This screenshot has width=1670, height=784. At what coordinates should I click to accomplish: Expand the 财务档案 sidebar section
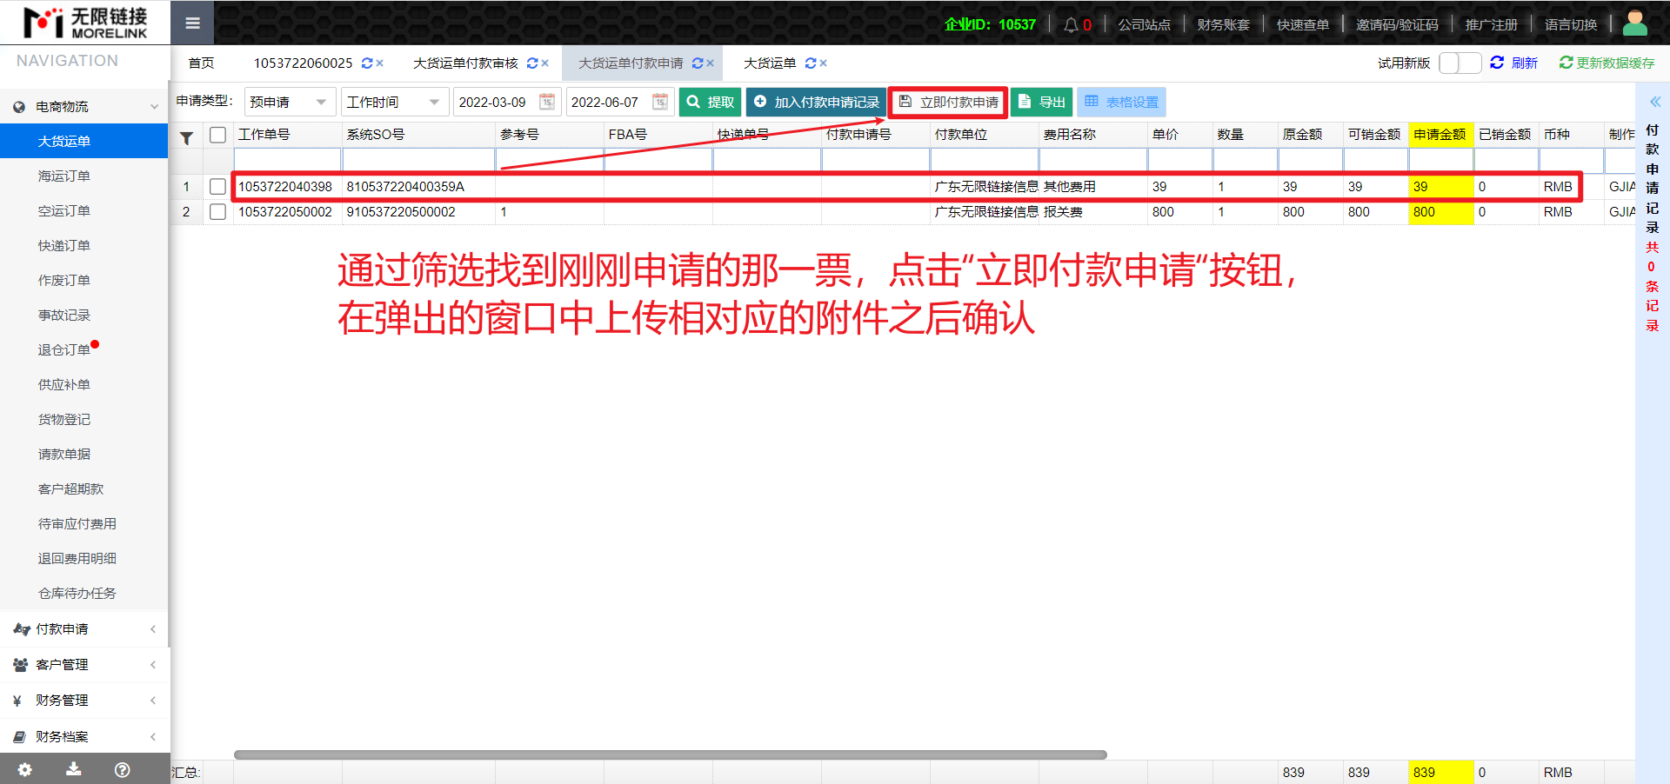click(84, 737)
